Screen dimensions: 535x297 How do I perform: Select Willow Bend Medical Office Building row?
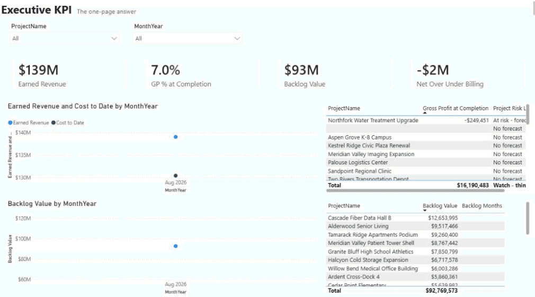click(x=415, y=269)
